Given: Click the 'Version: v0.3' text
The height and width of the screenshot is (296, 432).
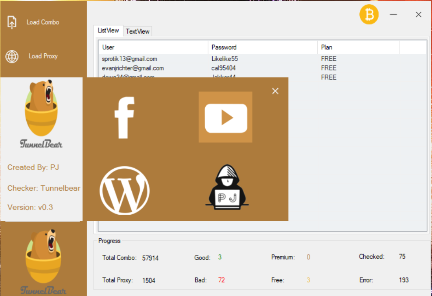Looking at the screenshot, I should click(x=30, y=207).
